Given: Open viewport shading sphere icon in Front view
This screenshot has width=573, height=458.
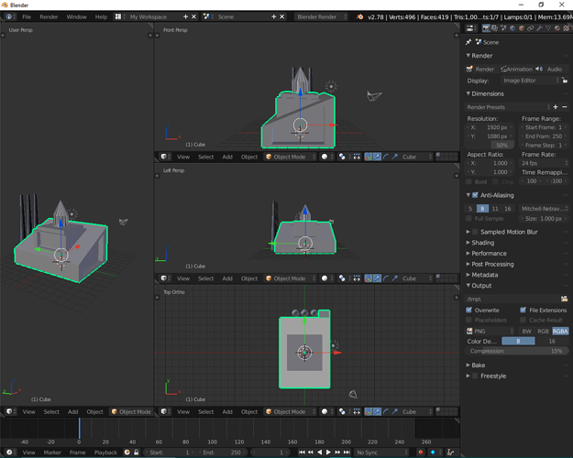Looking at the screenshot, I should click(x=325, y=157).
